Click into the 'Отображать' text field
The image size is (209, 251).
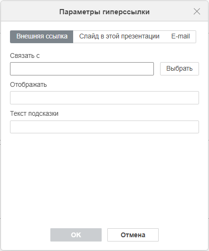[104, 98]
